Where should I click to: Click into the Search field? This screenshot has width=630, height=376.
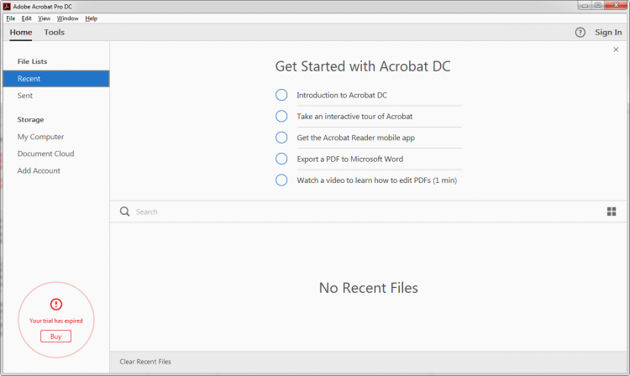[336, 211]
